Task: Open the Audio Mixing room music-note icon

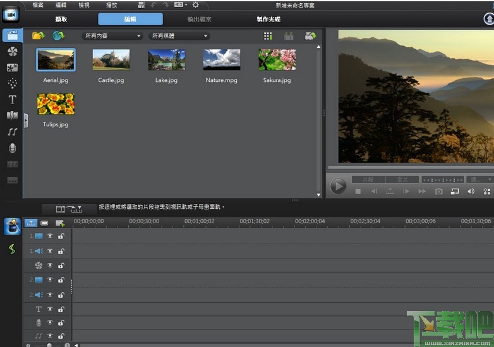Action: tap(12, 132)
